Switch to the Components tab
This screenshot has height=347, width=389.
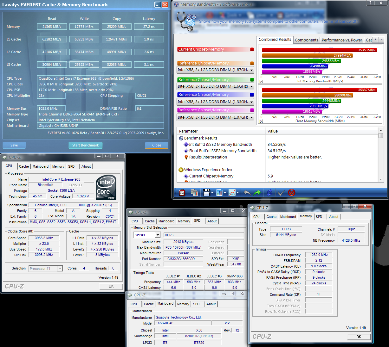pyautogui.click(x=306, y=40)
